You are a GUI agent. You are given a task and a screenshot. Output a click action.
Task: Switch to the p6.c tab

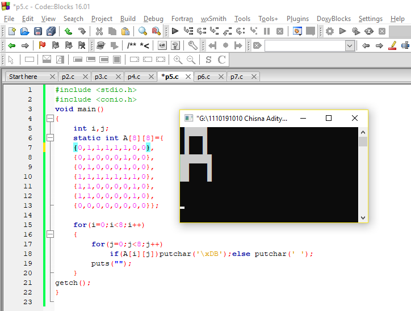pos(204,77)
